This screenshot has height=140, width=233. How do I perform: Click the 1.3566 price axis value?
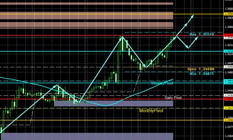point(229,27)
